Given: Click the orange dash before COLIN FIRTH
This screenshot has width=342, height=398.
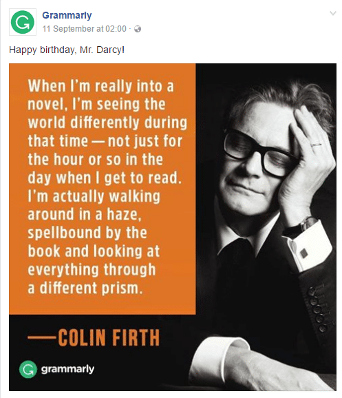Looking at the screenshot, I should 41,337.
